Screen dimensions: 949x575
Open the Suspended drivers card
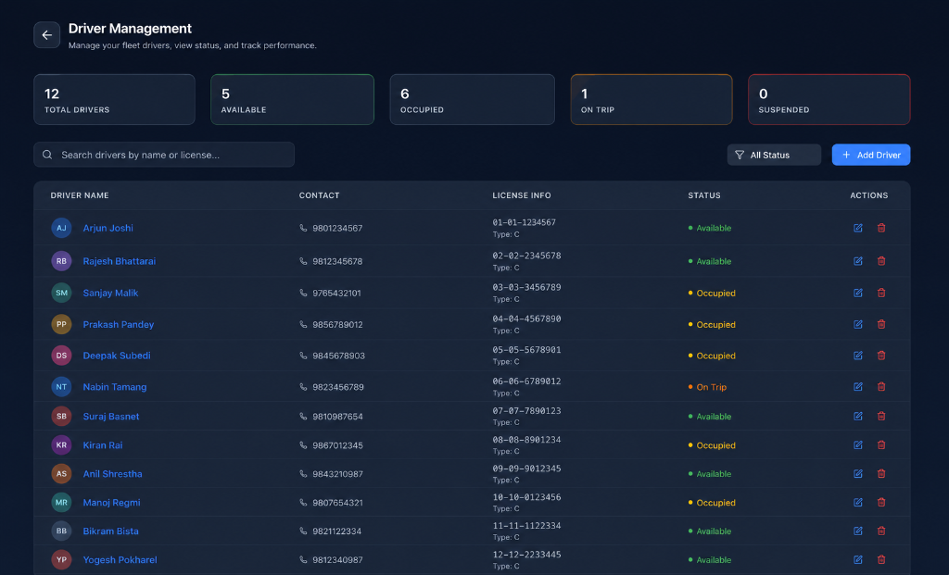pyautogui.click(x=829, y=100)
